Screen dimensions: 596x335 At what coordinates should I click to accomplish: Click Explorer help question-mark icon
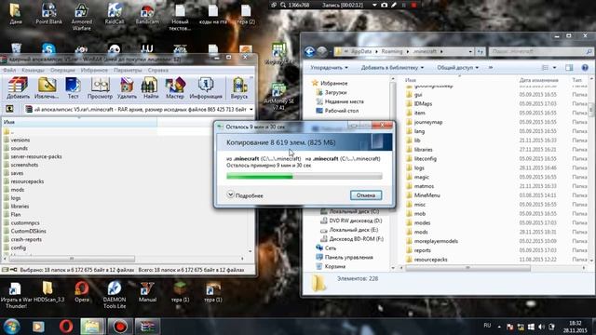[585, 68]
